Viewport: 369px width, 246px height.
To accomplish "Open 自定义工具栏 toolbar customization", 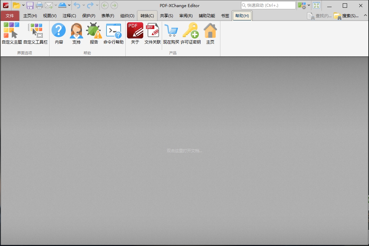I will [x=35, y=33].
